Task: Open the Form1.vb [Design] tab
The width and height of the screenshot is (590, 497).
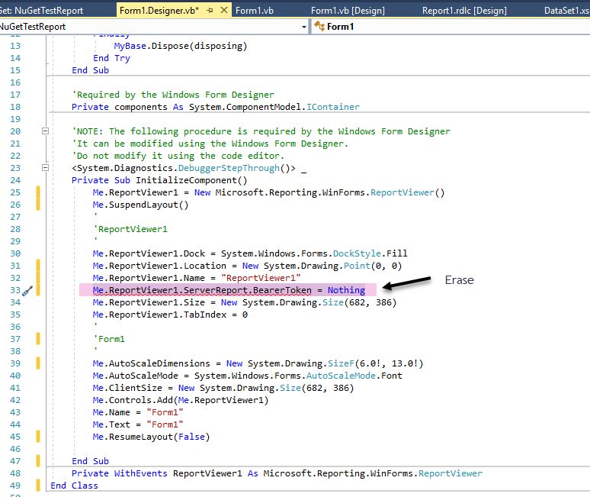Action: click(x=348, y=11)
